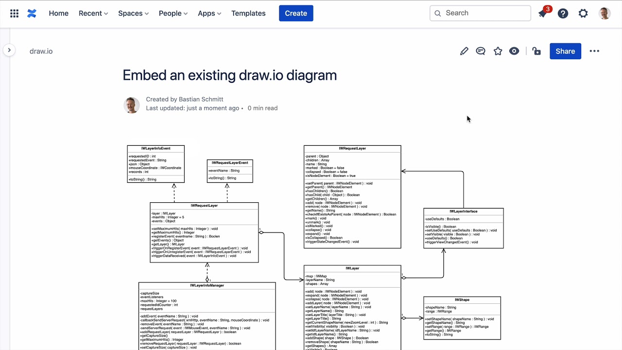Edit page with pencil icon
The image size is (622, 350).
pos(464,51)
